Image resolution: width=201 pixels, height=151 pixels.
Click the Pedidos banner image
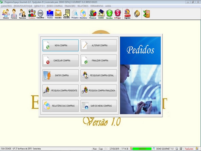[140, 75]
